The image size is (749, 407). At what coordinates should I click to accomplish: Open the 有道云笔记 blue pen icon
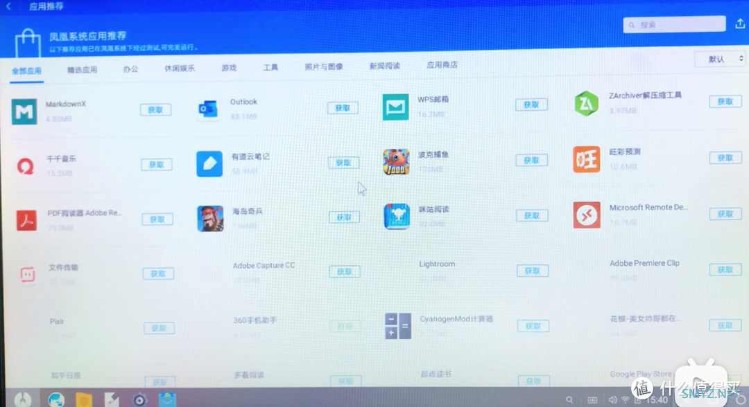point(209,163)
